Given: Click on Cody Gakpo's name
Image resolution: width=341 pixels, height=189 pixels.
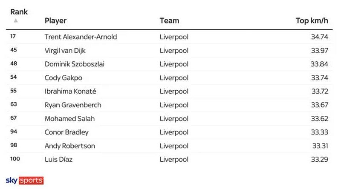Looking at the screenshot, I should (63, 78).
